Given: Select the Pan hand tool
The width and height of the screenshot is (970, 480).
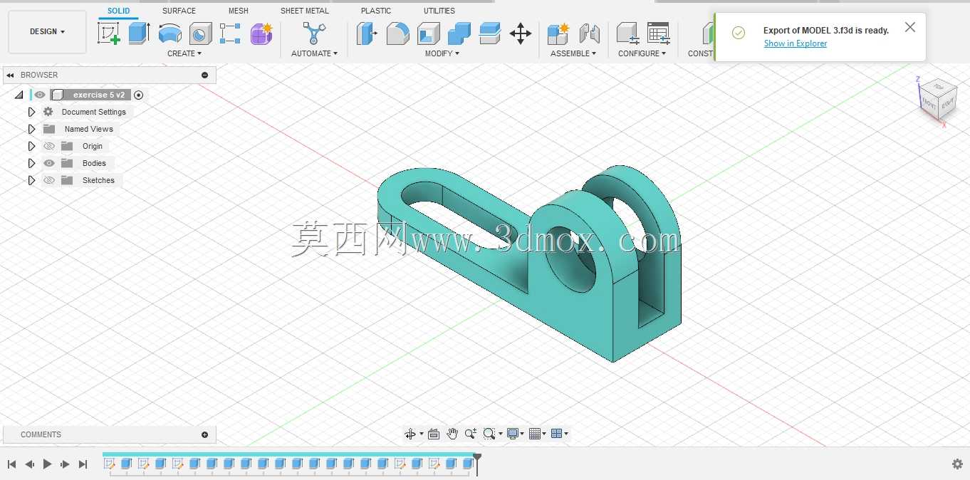Looking at the screenshot, I should point(452,434).
